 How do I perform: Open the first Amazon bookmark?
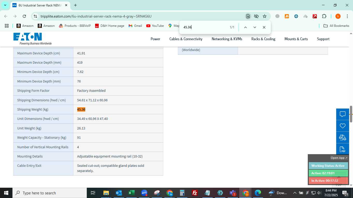(x=25, y=26)
